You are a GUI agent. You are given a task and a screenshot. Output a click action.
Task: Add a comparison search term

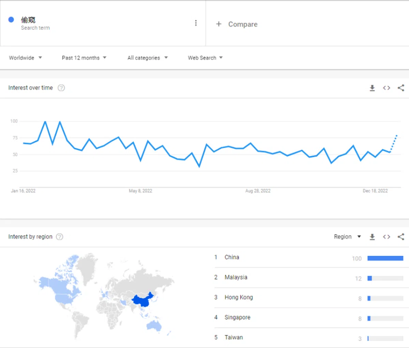pyautogui.click(x=237, y=24)
